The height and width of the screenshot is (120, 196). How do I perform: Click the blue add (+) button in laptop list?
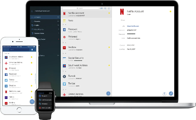coord(108,93)
